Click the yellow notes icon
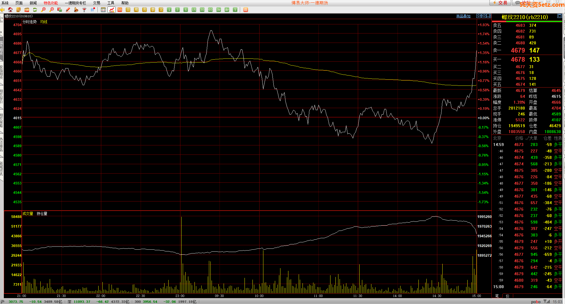 tap(19, 10)
